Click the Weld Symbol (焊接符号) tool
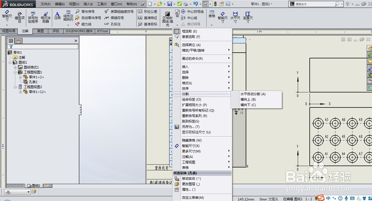 (114, 18)
